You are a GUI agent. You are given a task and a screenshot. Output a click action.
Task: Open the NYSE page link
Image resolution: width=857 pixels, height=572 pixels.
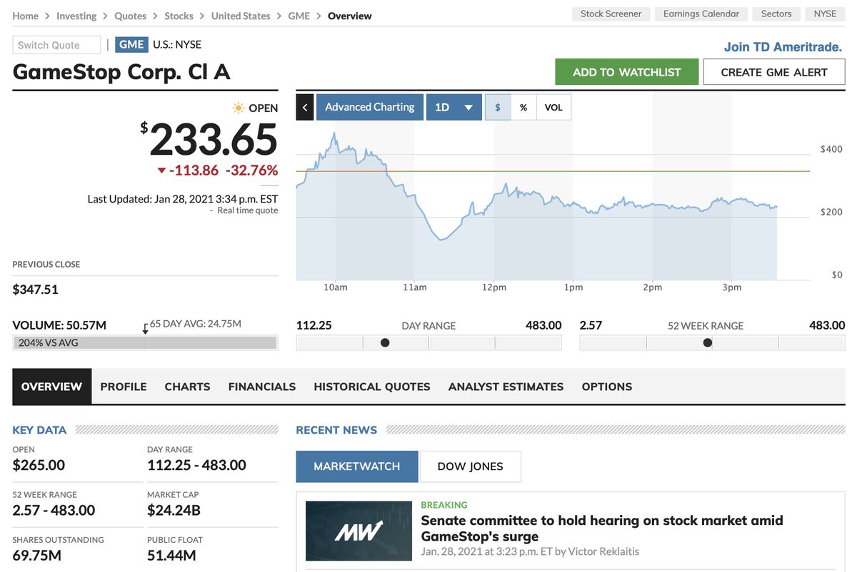coord(826,14)
